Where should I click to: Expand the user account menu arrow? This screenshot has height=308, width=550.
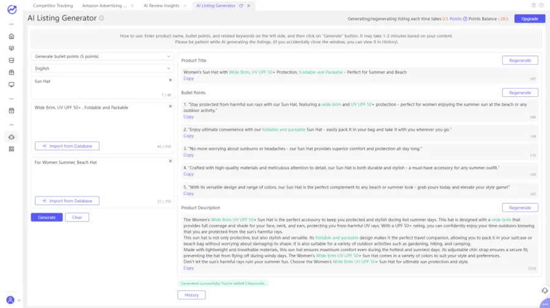[19, 300]
